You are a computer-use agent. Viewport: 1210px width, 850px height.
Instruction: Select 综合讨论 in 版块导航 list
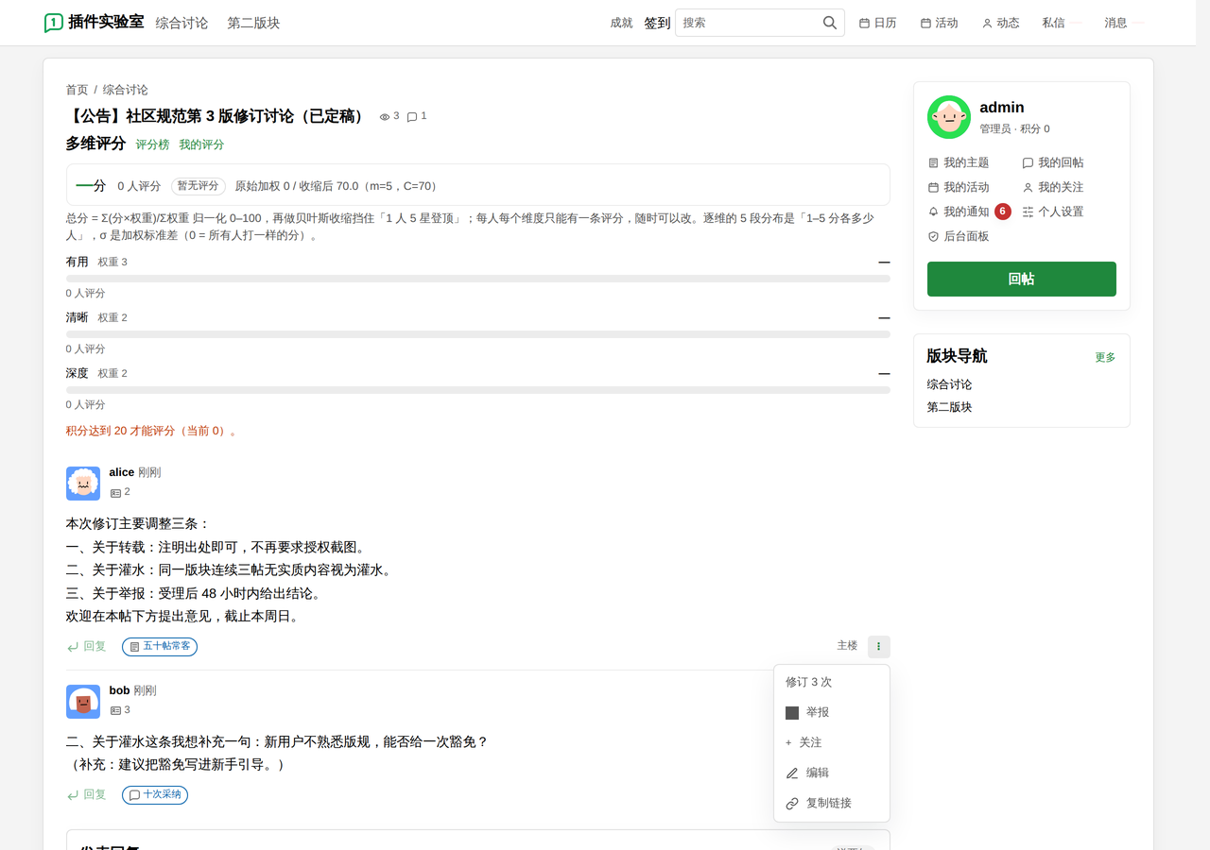pyautogui.click(x=949, y=384)
